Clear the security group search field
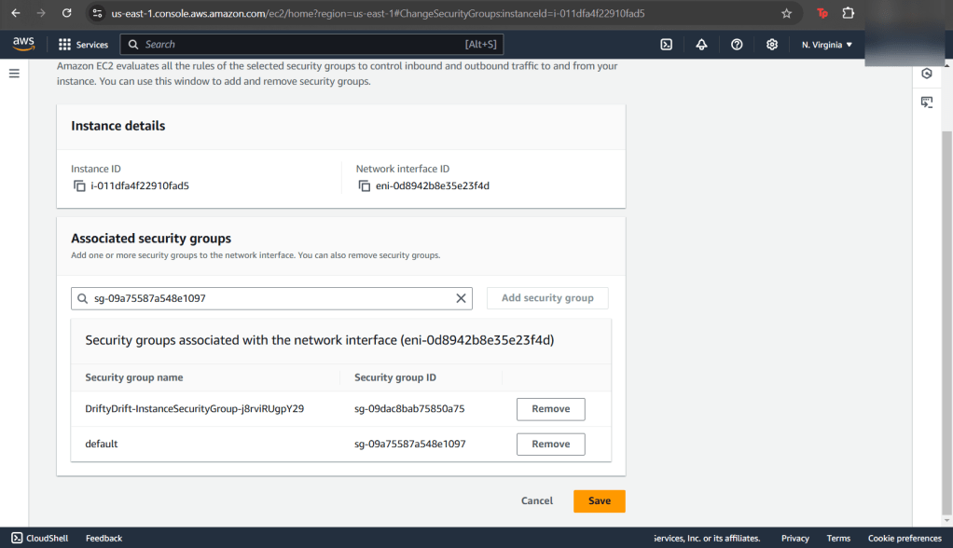Screen dimensions: 953x548 point(461,298)
